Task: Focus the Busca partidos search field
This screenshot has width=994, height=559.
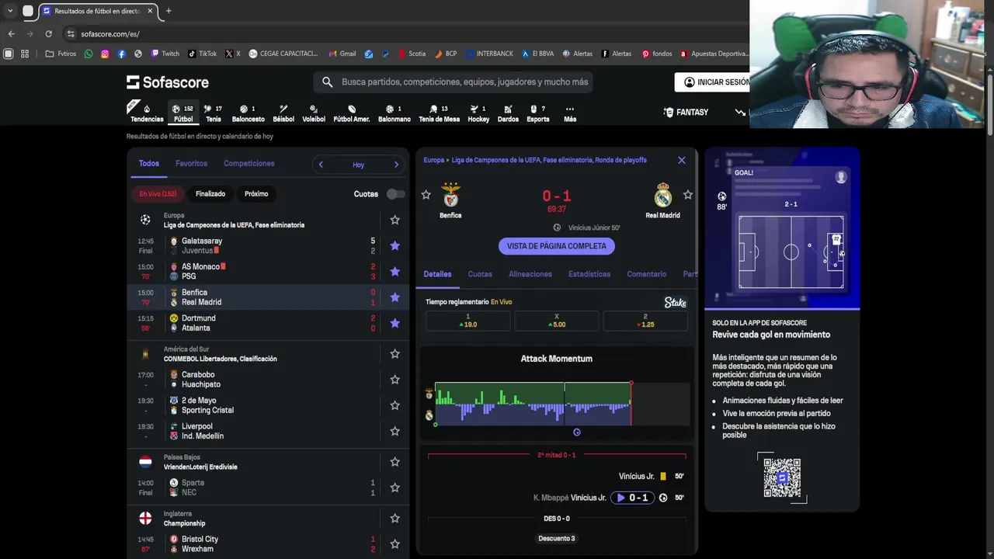Action: [x=464, y=82]
